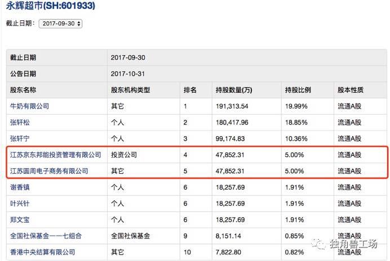Select rank 9 cell
This screenshot has width=390, height=261.
(185, 236)
